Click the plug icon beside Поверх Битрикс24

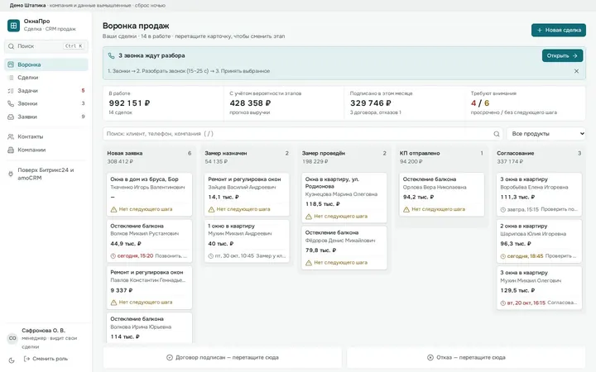(x=11, y=174)
